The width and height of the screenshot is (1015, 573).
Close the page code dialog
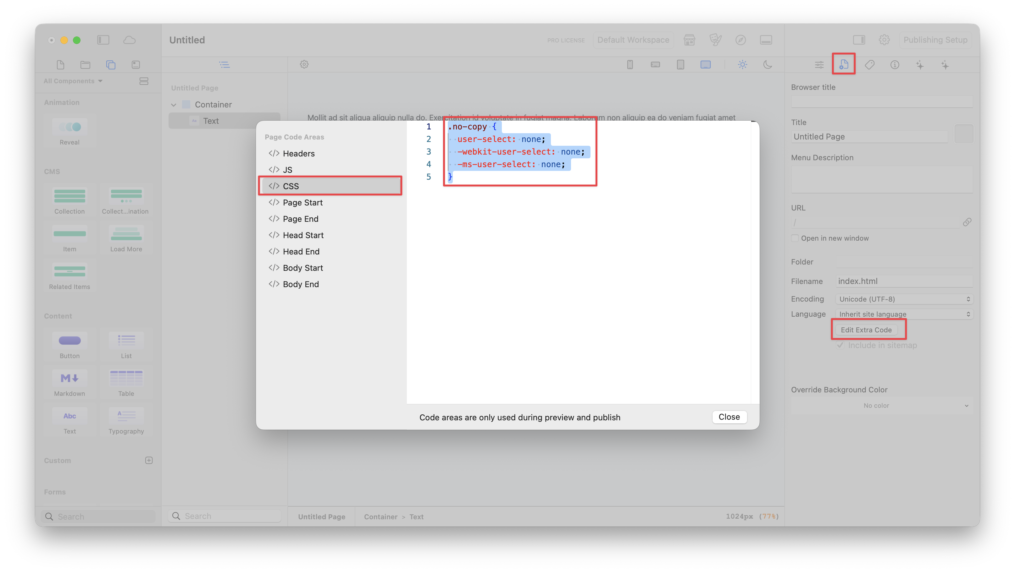(x=729, y=417)
